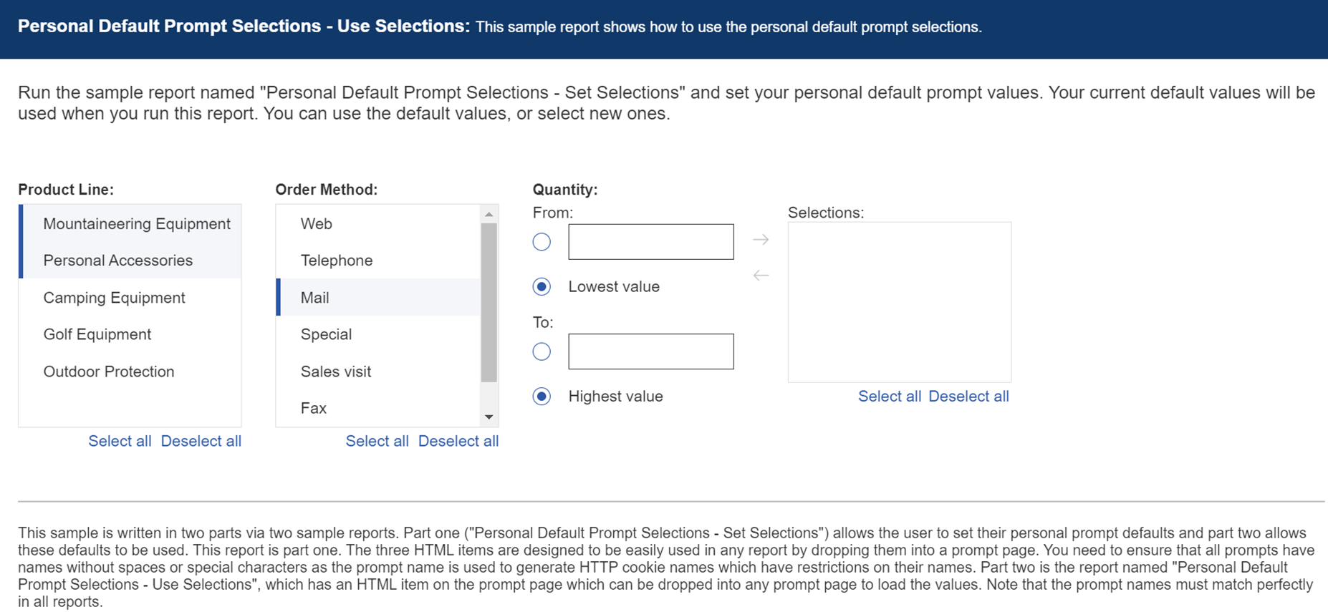The image size is (1328, 612).
Task: Choose Web order method
Action: coord(316,224)
